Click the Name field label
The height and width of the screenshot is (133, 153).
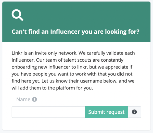click(x=23, y=99)
